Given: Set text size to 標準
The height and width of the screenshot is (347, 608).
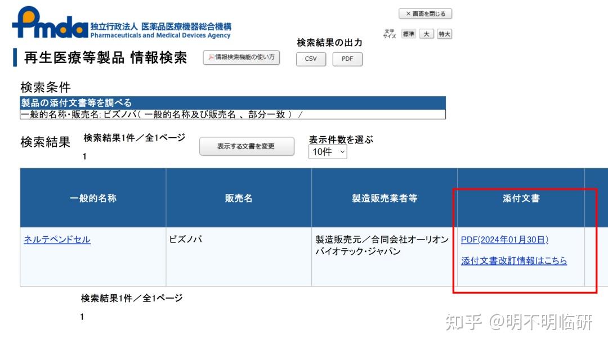Looking at the screenshot, I should [x=408, y=34].
